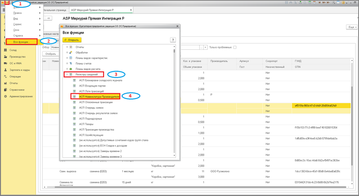Click the zoom magnifier icon in title bar
This screenshot has height=196, width=359.
(x=334, y=3)
